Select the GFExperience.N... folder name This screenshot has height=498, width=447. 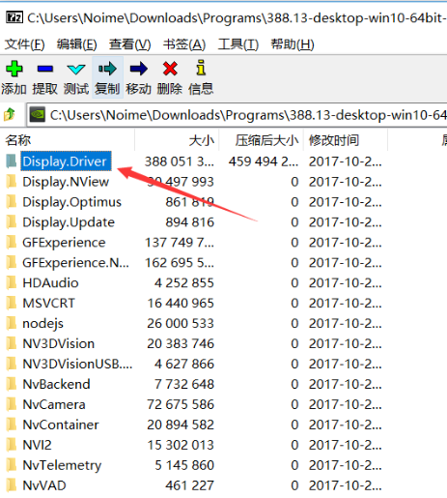coord(75,263)
